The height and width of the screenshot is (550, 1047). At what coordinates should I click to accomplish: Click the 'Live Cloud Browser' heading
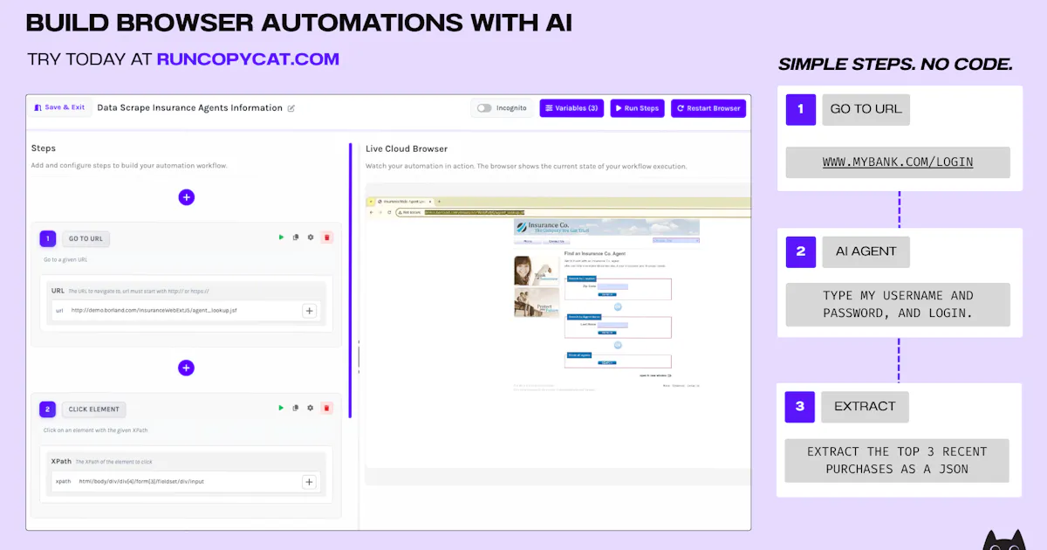tap(407, 148)
